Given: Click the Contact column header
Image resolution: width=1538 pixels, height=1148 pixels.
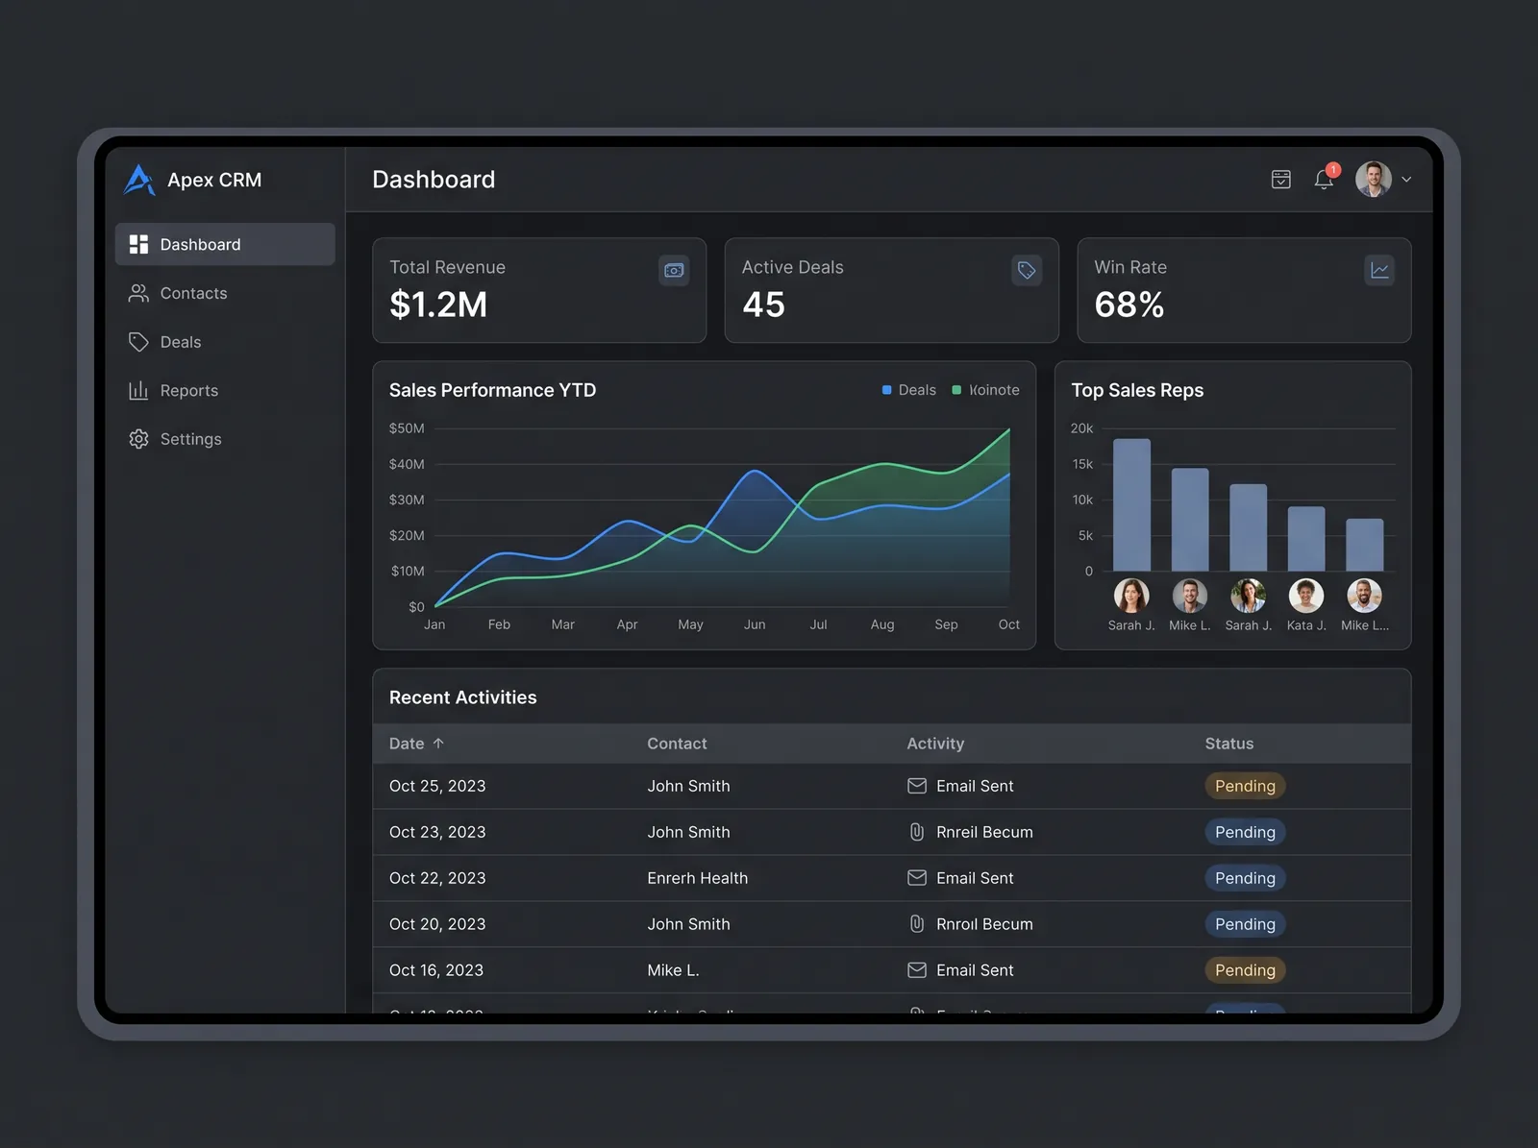Looking at the screenshot, I should (x=677, y=744).
